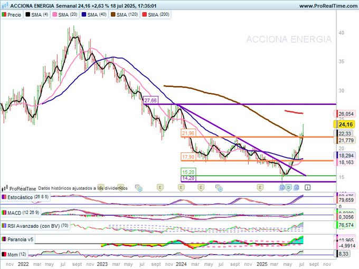Image resolution: width=359 pixels, height=269 pixels.
Task: Select the Precio legend item
Action: click(12, 15)
